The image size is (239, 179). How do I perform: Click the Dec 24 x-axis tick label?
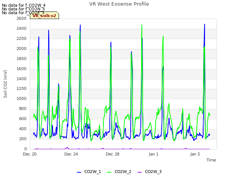pyautogui.click(x=71, y=154)
